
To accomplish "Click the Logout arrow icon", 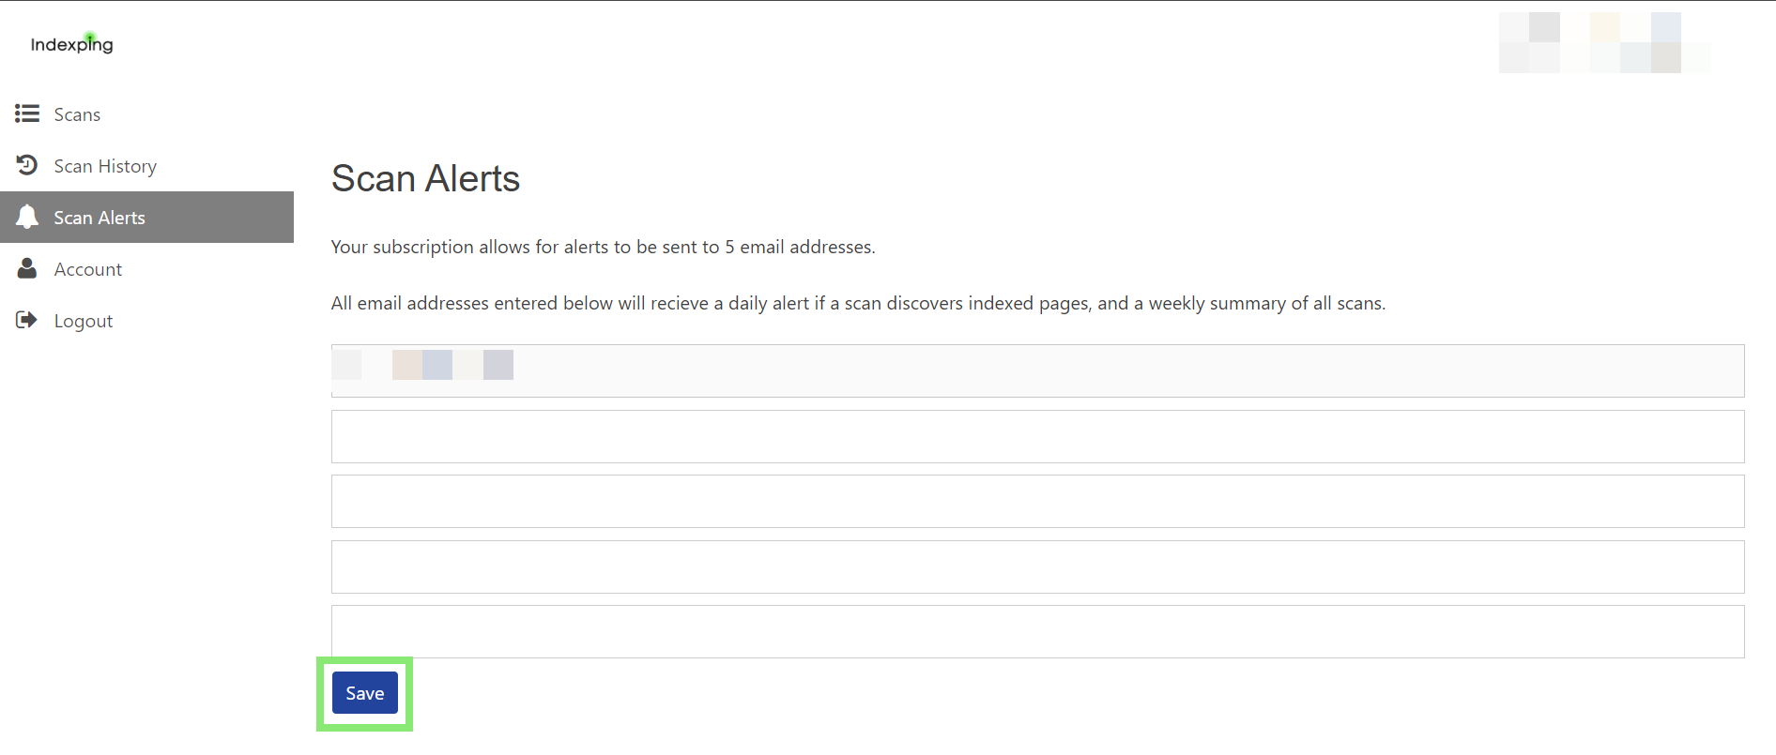I will point(27,320).
